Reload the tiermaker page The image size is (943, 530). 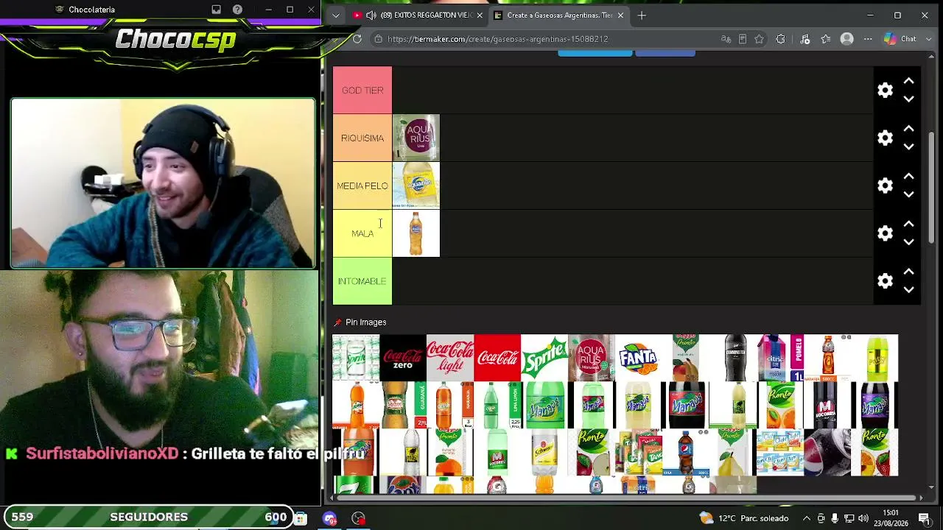(357, 39)
